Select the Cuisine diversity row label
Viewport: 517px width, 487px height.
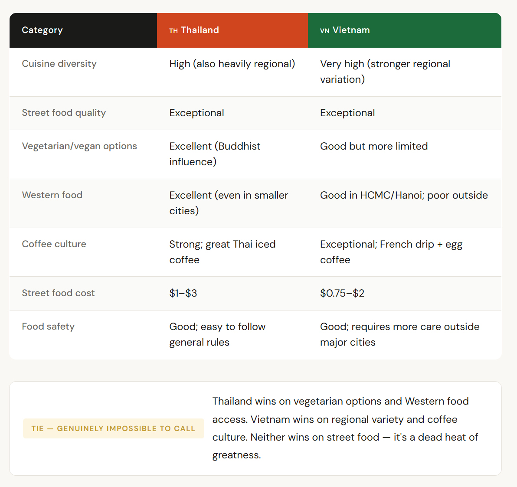click(x=59, y=64)
